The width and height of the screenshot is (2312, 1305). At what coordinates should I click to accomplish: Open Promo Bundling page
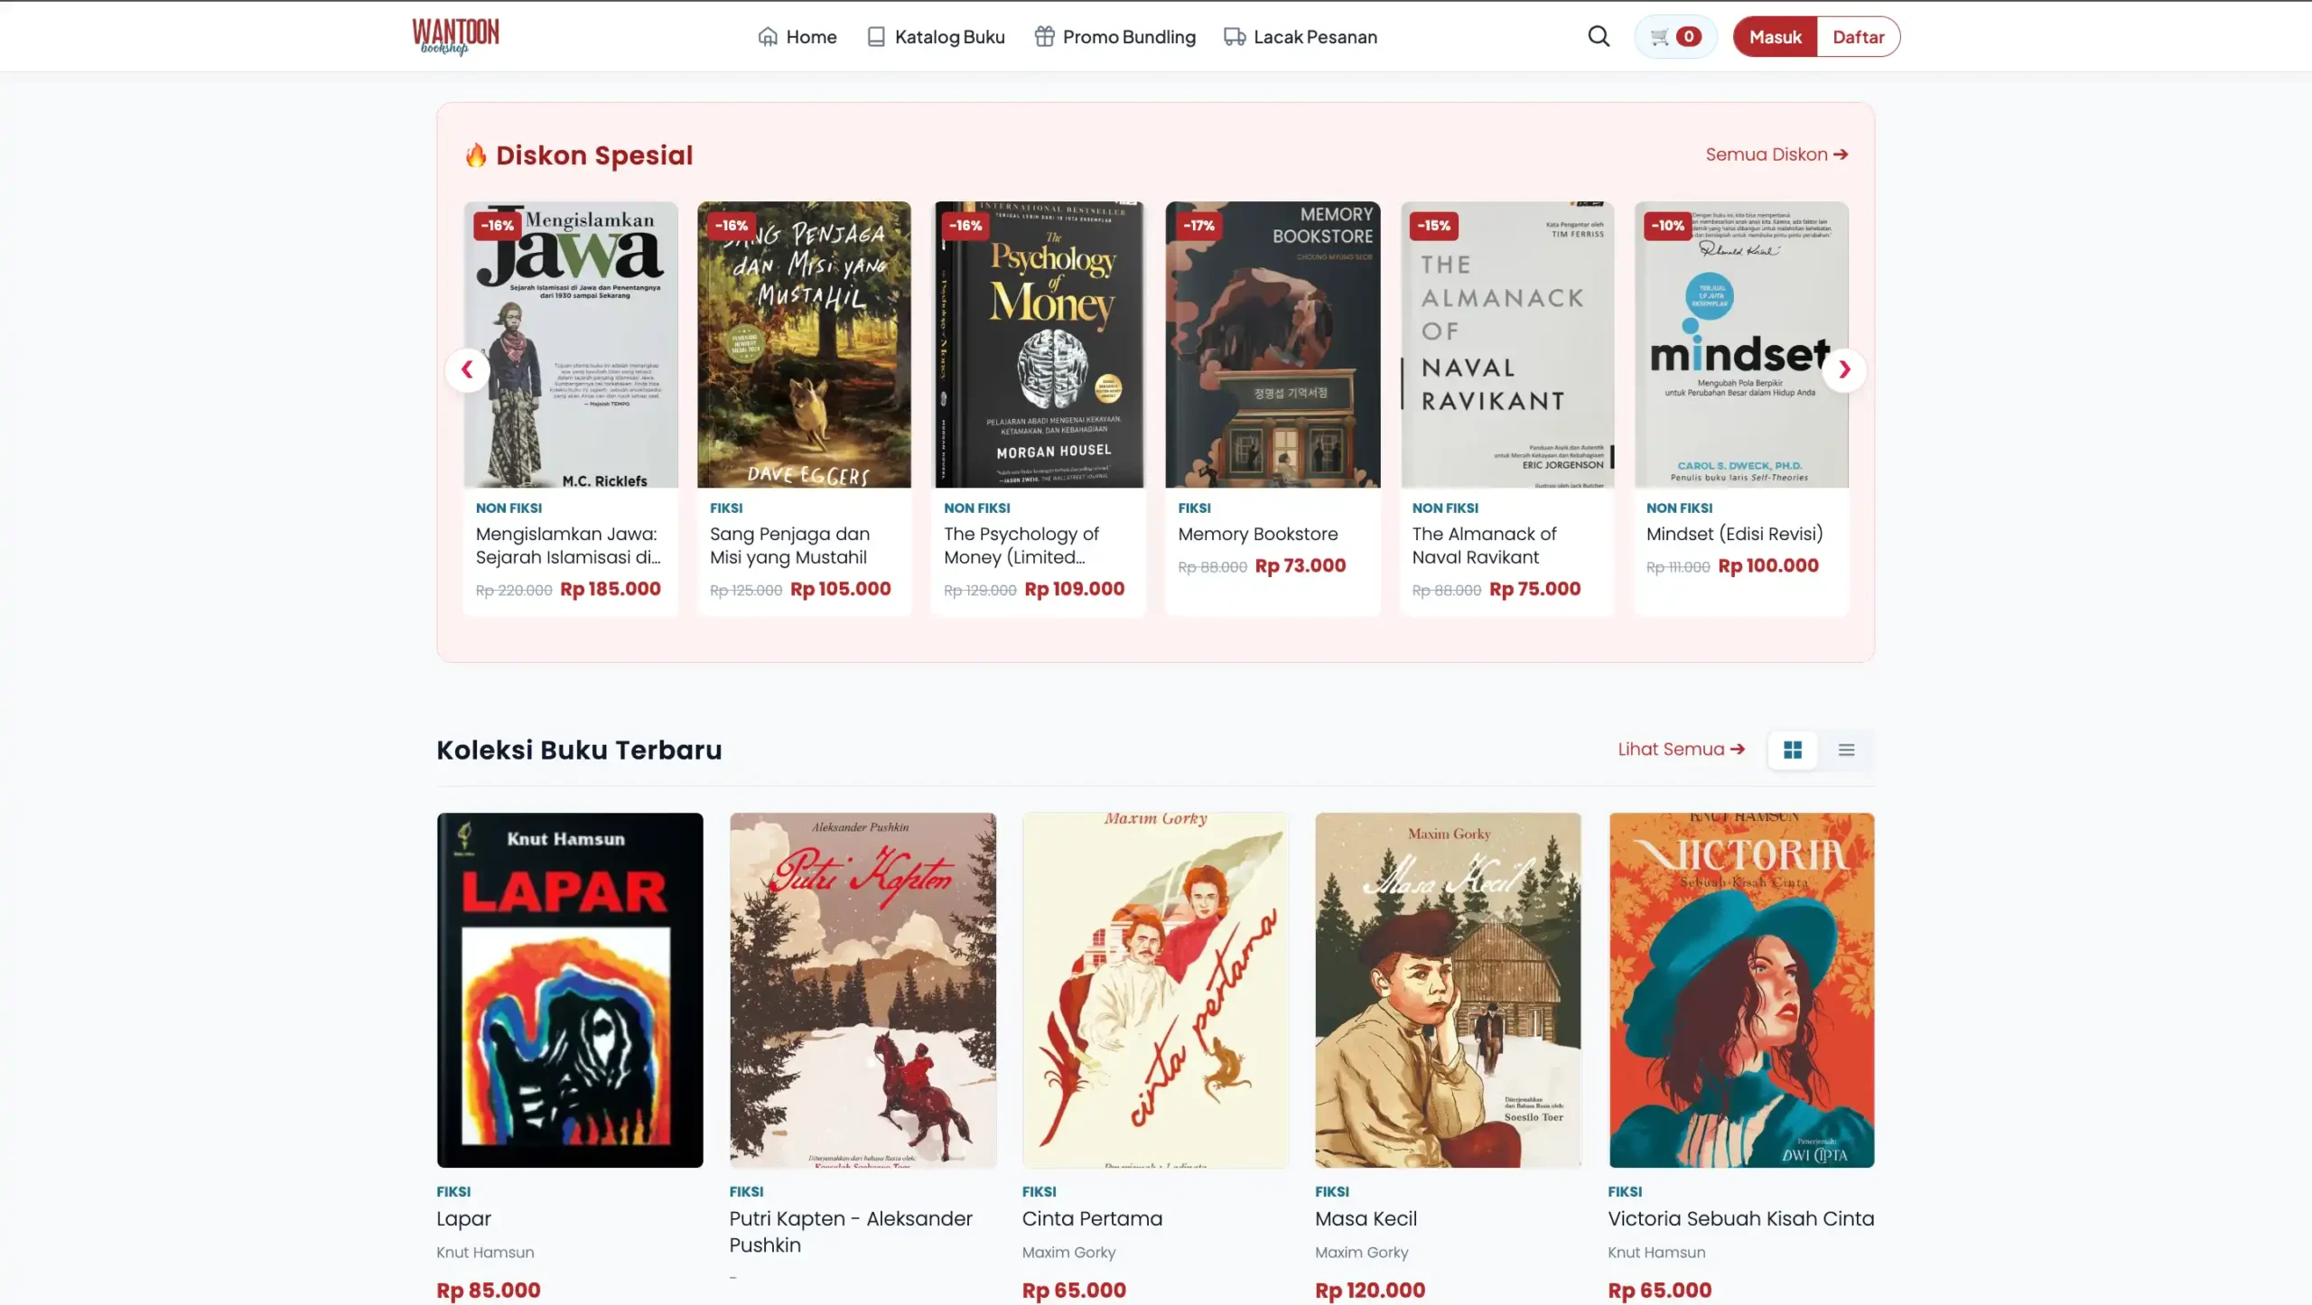(1115, 37)
